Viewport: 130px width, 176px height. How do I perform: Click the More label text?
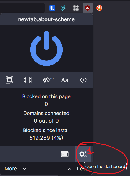pyautogui.click(x=11, y=169)
